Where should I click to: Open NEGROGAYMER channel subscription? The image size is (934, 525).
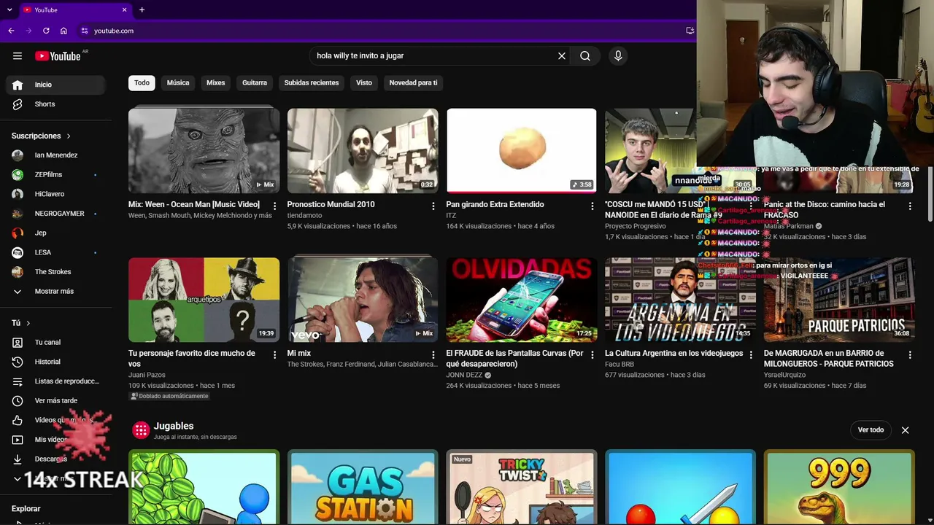tap(55, 214)
